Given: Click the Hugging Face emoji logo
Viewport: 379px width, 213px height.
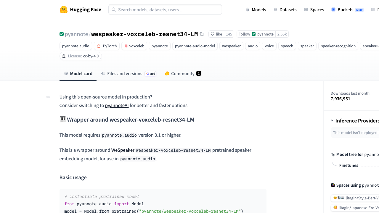Looking at the screenshot, I should coord(64,9).
